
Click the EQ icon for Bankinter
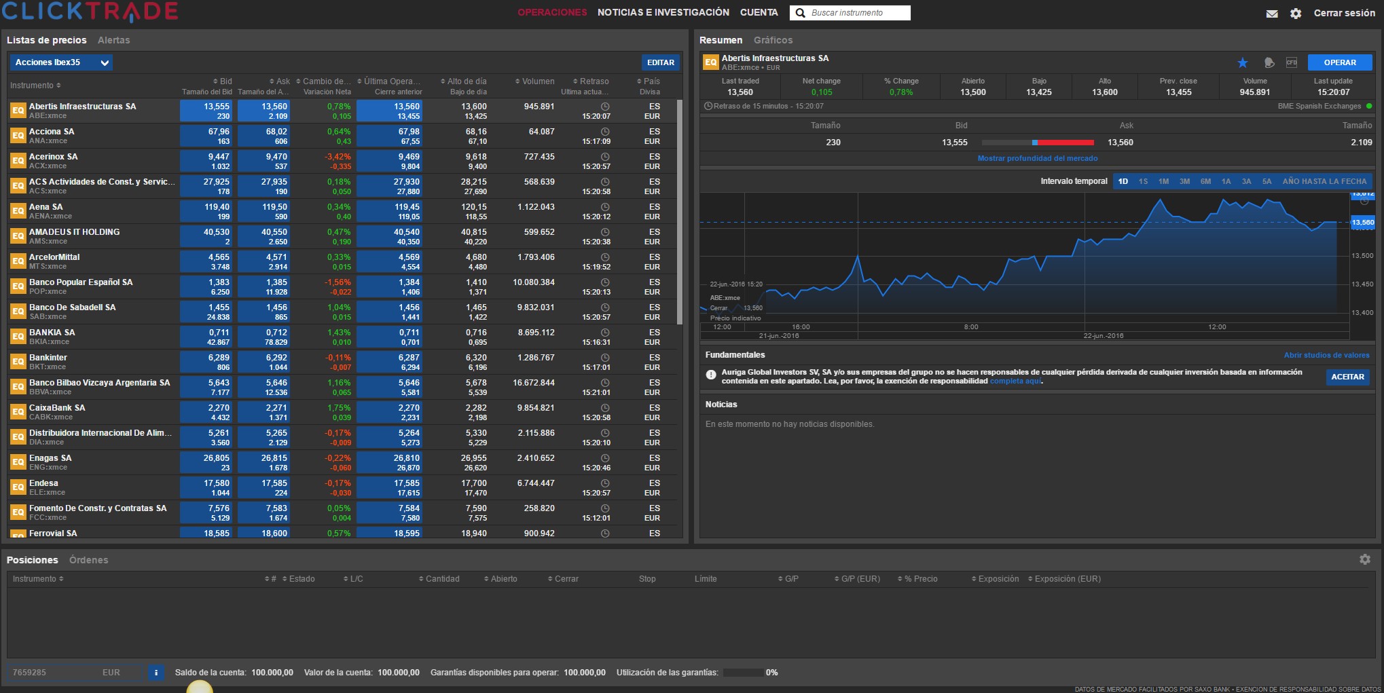point(18,362)
